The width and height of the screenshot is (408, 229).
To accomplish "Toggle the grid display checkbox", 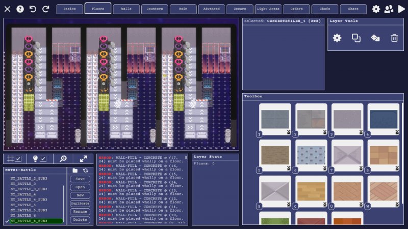I will [15, 159].
